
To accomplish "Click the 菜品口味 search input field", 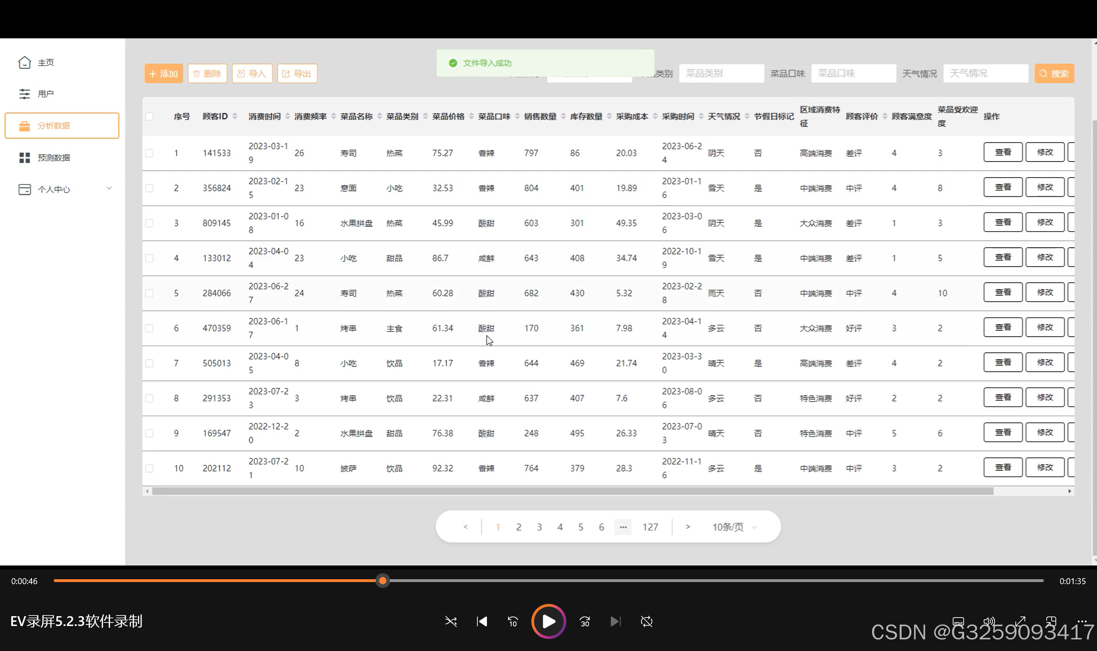I will 853,73.
